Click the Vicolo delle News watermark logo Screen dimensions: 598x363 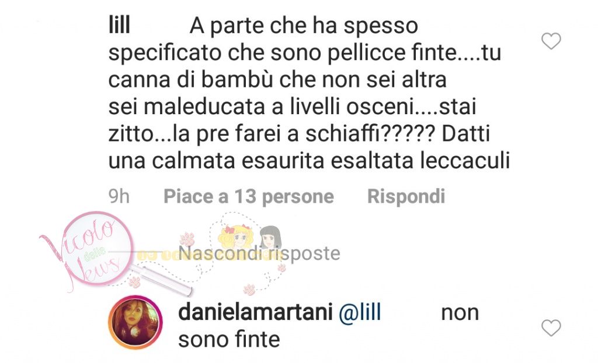point(92,249)
